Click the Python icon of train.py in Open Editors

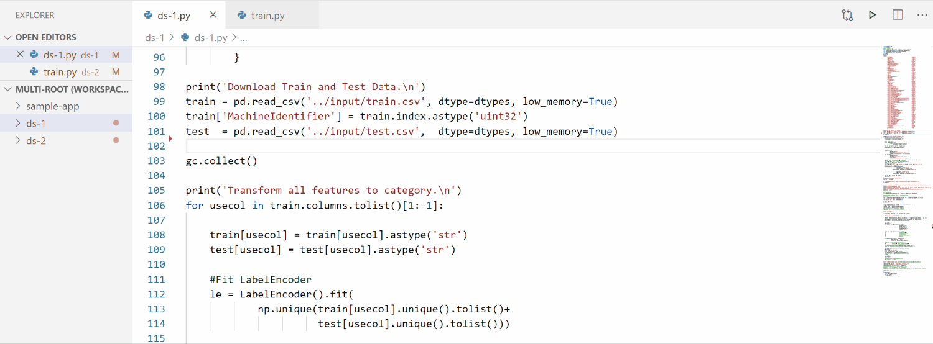click(34, 72)
